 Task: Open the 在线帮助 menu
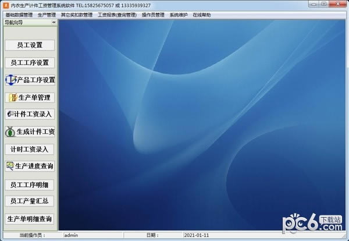202,15
